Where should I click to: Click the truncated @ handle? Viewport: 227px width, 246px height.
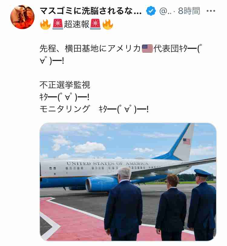point(165,11)
